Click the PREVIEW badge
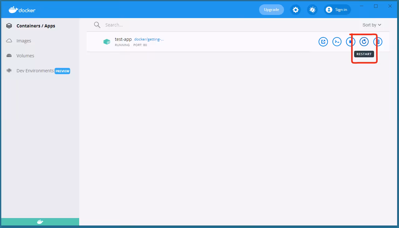 tap(62, 71)
